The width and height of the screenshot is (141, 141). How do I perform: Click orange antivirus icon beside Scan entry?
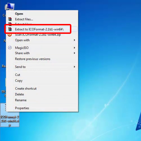pyautogui.click(x=10, y=35)
